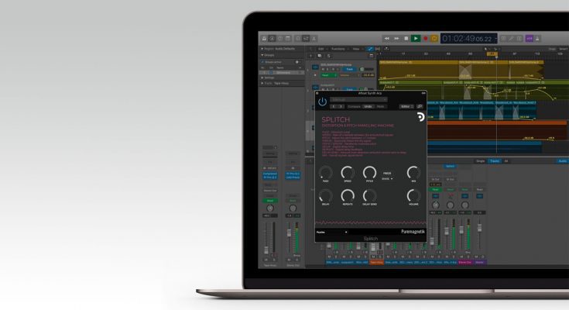569x310 pixels.
Task: Toggle the Splitch plugin power button
Action: 322,102
